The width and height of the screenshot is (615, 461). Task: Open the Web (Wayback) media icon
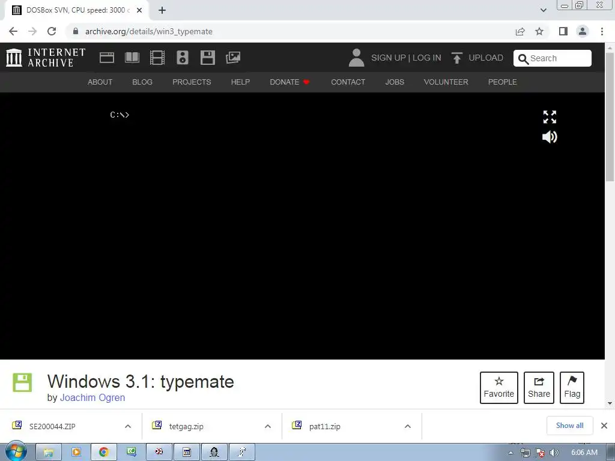[x=107, y=58]
